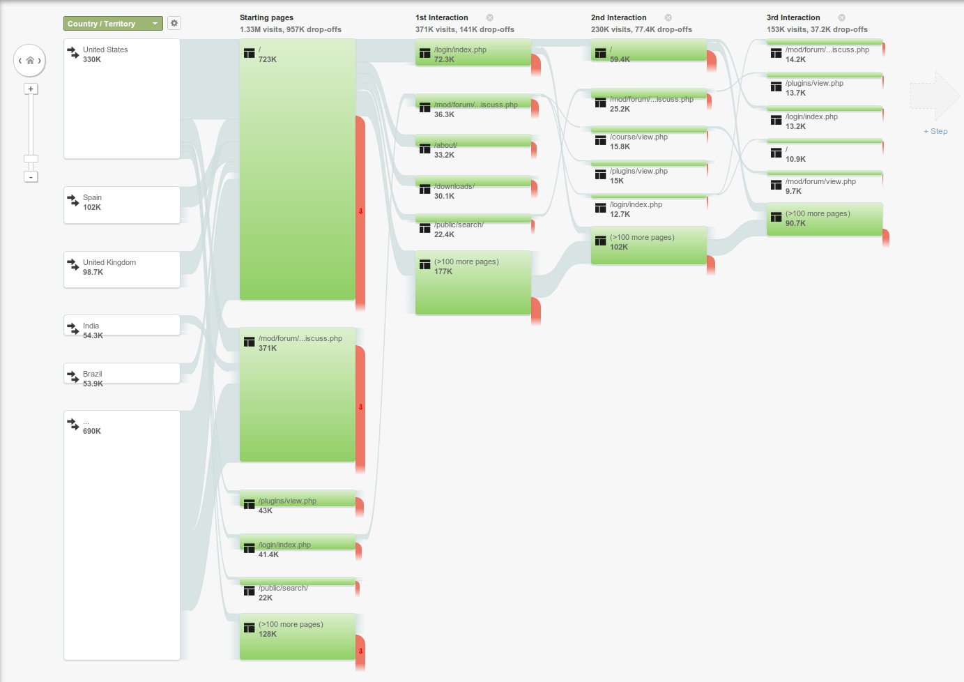Remove the 1st Interaction step
Viewport: 964px width, 682px height.
(490, 17)
